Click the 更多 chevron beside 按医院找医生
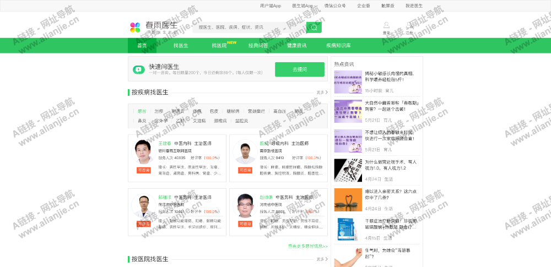551x267 pixels. (326, 259)
